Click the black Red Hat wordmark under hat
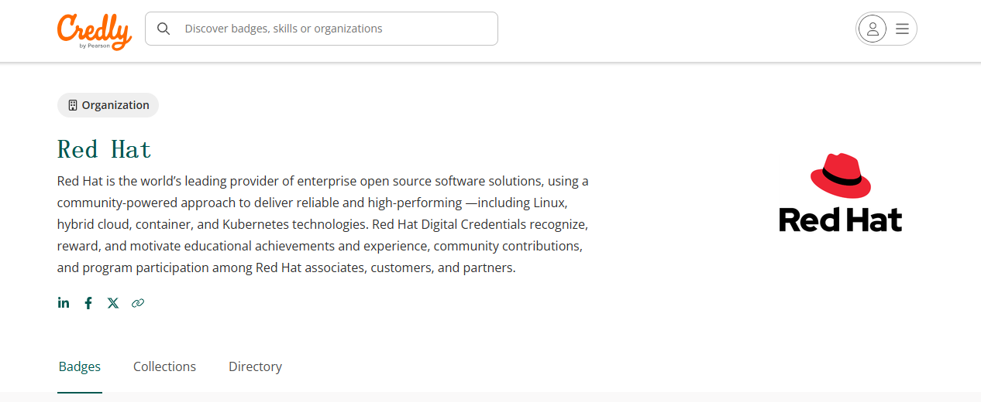The image size is (981, 402). coord(841,220)
